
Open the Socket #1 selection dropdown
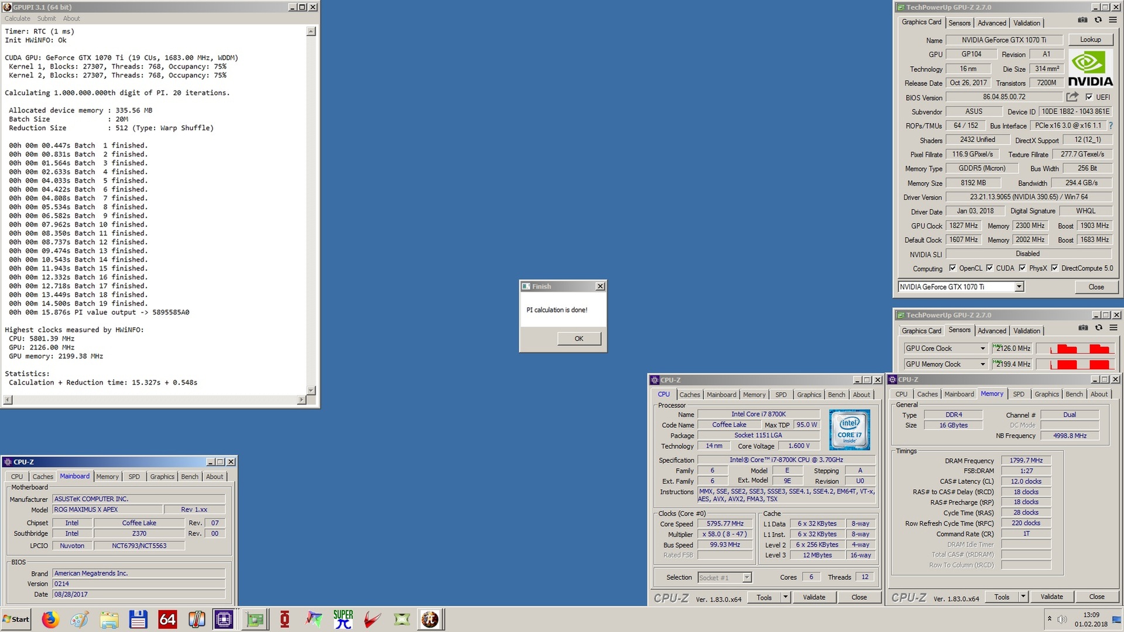[746, 578]
